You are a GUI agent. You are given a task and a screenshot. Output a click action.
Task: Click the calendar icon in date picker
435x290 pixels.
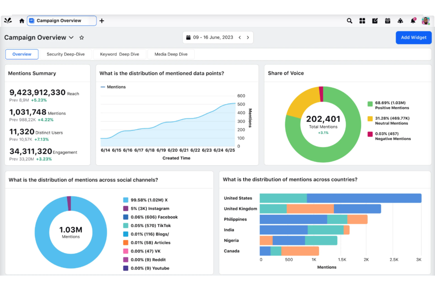coord(188,38)
